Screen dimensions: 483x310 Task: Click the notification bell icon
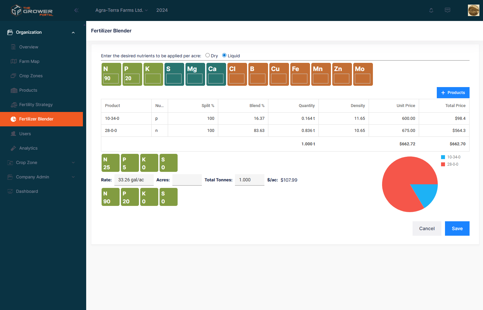click(x=431, y=10)
